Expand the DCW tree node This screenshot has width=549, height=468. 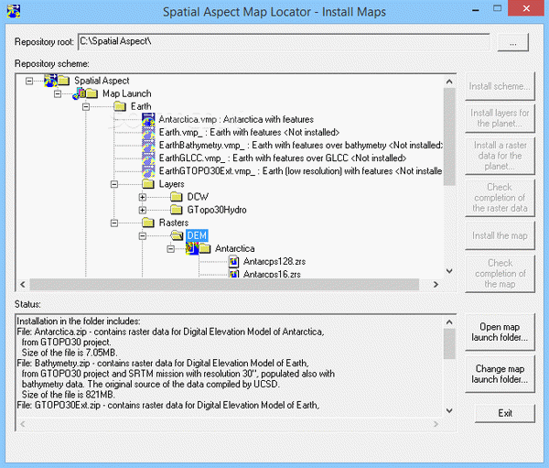coord(143,197)
